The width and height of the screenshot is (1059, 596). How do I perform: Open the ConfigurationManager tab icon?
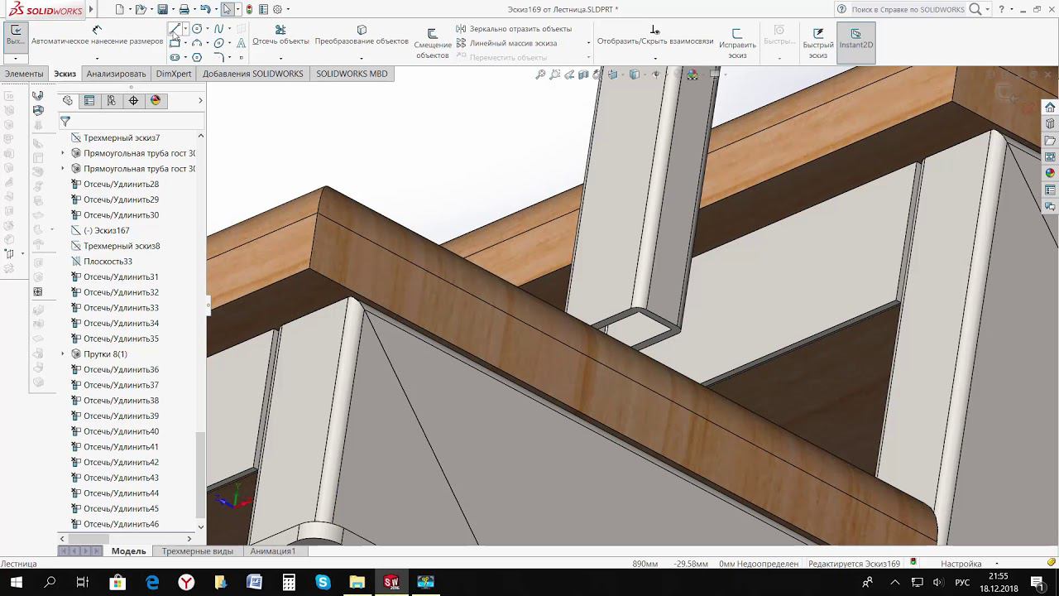click(112, 100)
